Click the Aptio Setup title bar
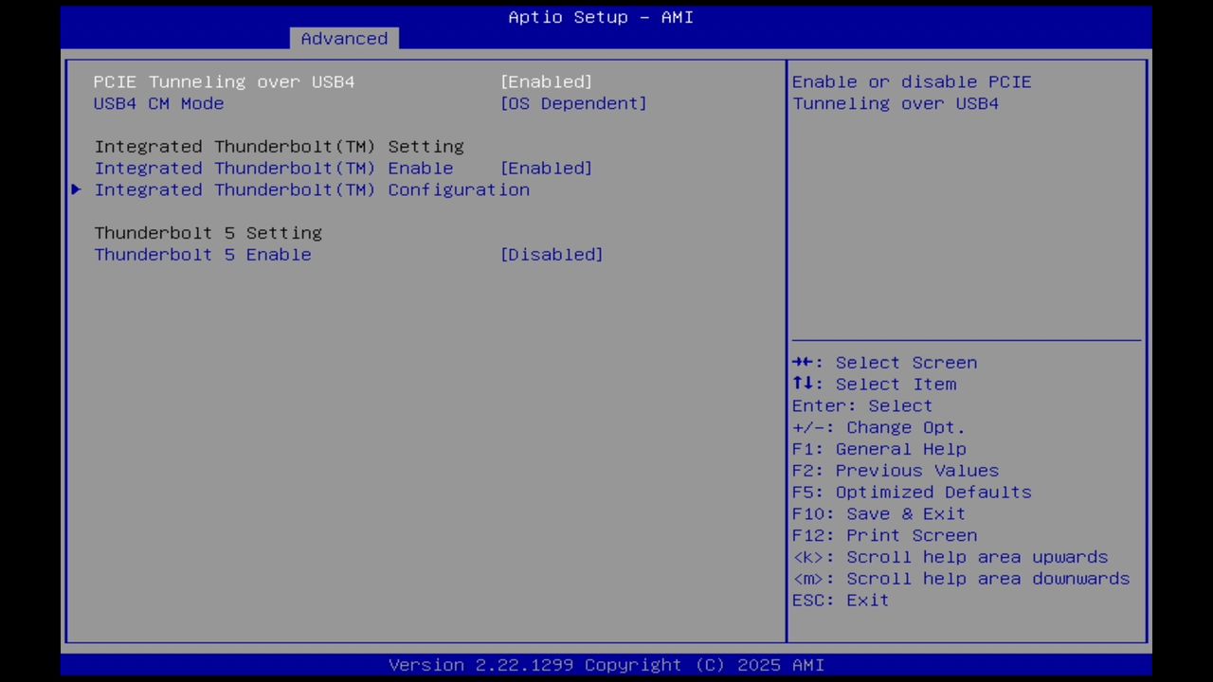 tap(600, 16)
